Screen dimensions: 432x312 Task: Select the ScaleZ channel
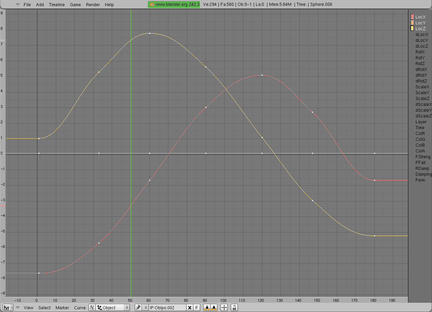click(422, 98)
